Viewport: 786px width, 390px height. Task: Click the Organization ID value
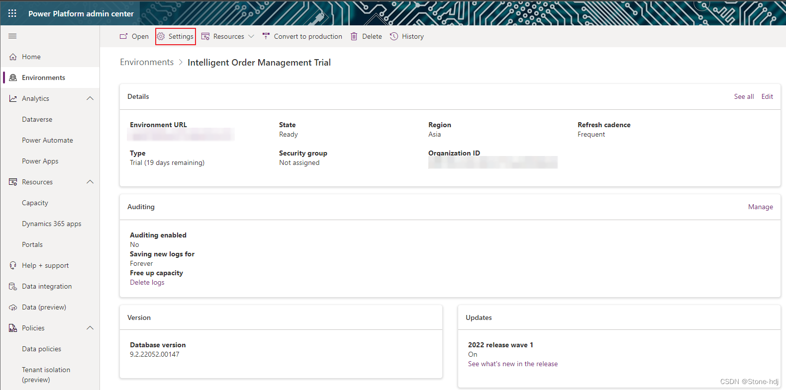coord(492,162)
